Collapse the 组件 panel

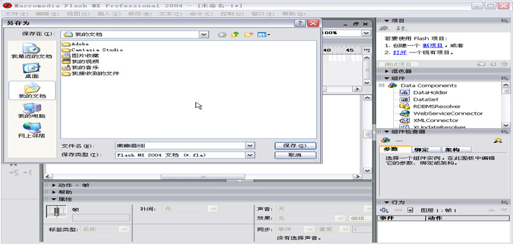(387, 79)
